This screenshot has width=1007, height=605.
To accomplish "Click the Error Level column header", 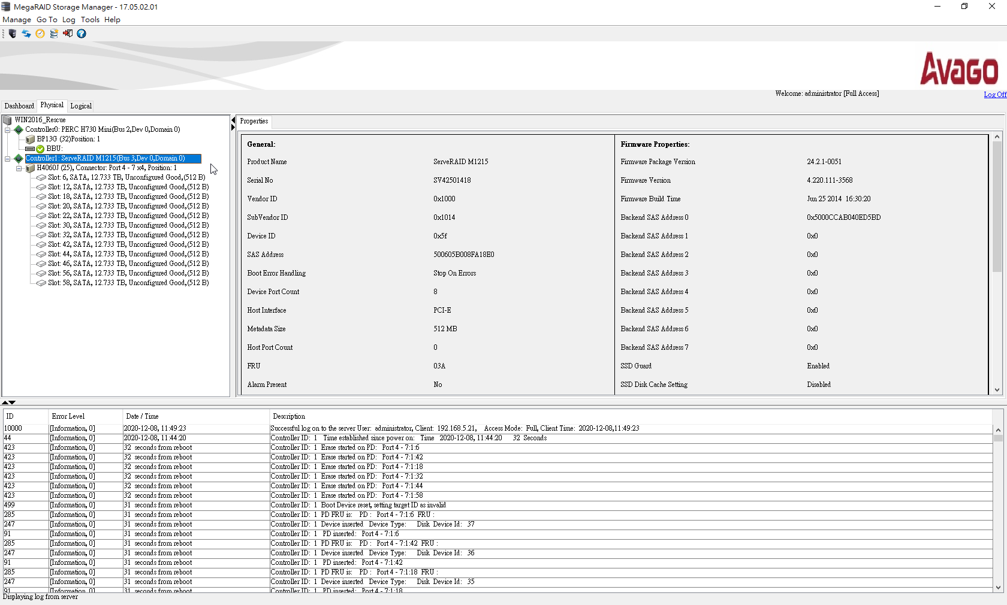I will pos(85,416).
